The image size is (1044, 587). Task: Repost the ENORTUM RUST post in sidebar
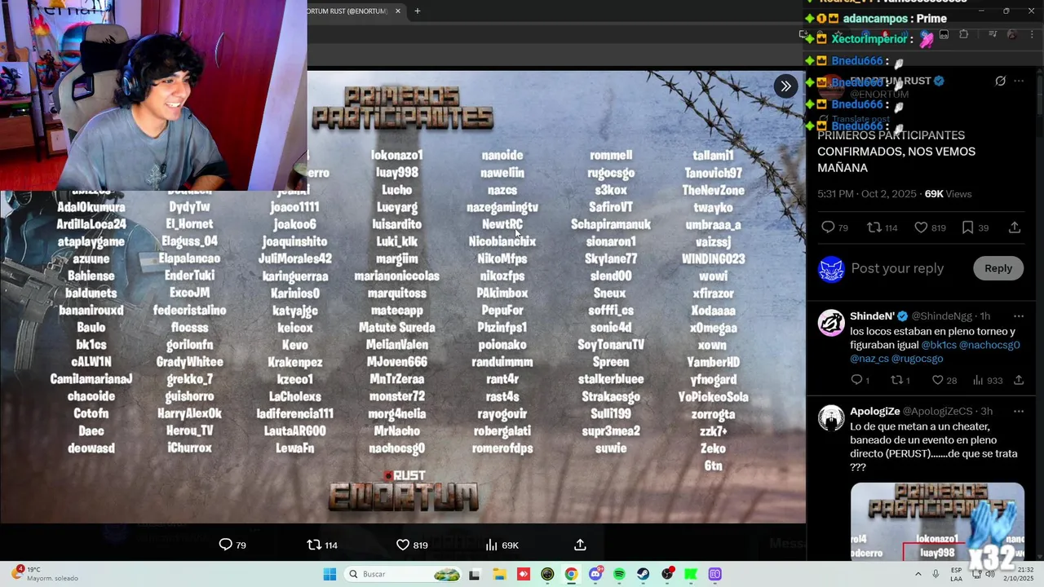874,227
